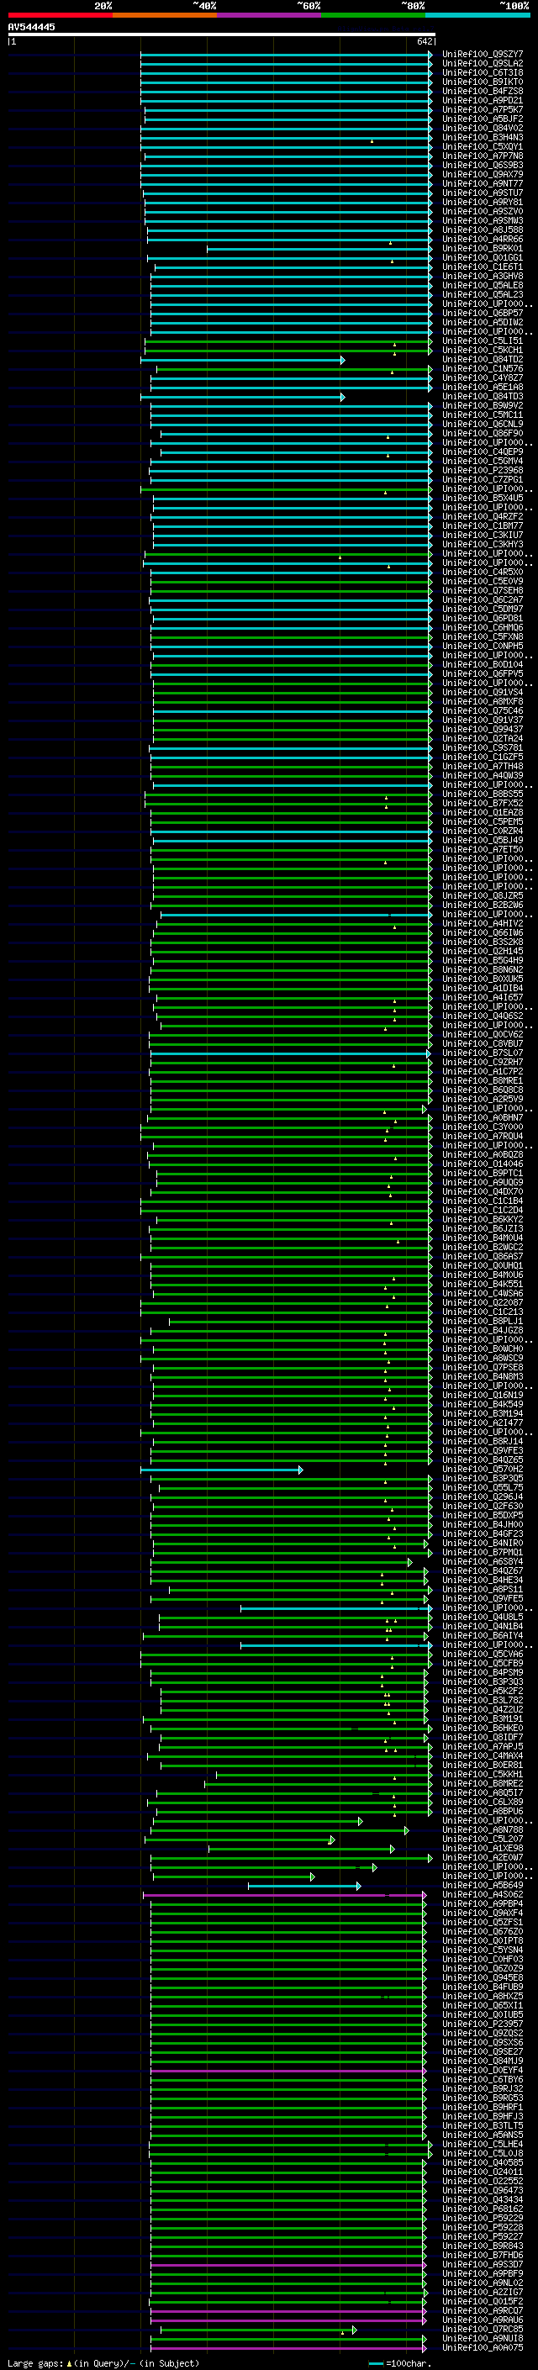Select the UniRef100_B6HKE0 label

click(483, 1729)
